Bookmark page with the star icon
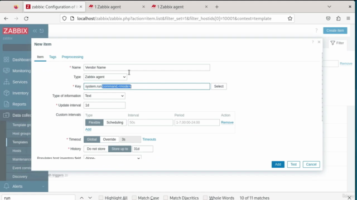The width and height of the screenshot is (357, 200). pyautogui.click(x=290, y=18)
